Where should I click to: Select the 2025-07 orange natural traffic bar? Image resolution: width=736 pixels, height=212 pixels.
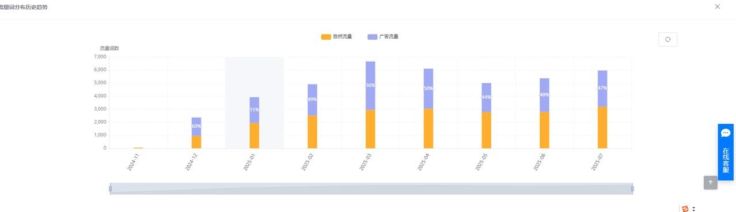[602, 127]
